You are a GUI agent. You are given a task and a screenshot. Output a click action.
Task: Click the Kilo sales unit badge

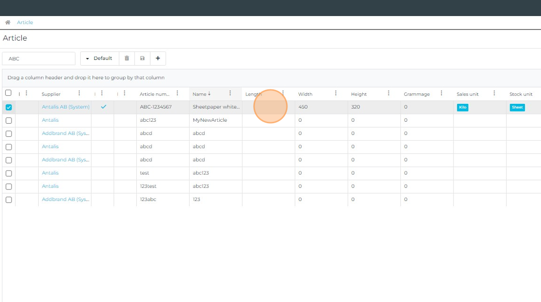pyautogui.click(x=462, y=107)
